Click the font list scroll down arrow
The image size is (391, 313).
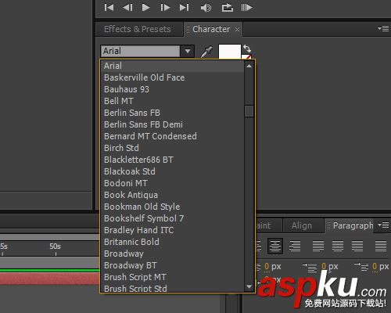[249, 286]
